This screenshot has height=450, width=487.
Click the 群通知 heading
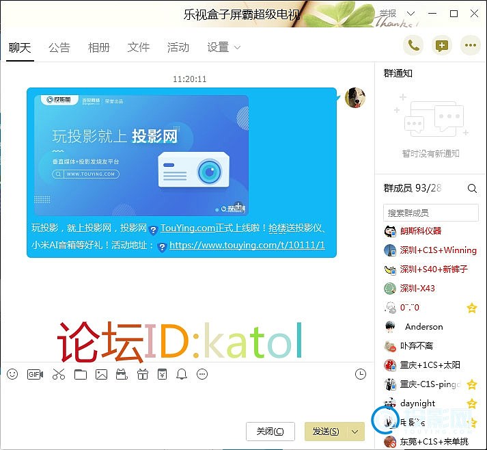[x=398, y=73]
